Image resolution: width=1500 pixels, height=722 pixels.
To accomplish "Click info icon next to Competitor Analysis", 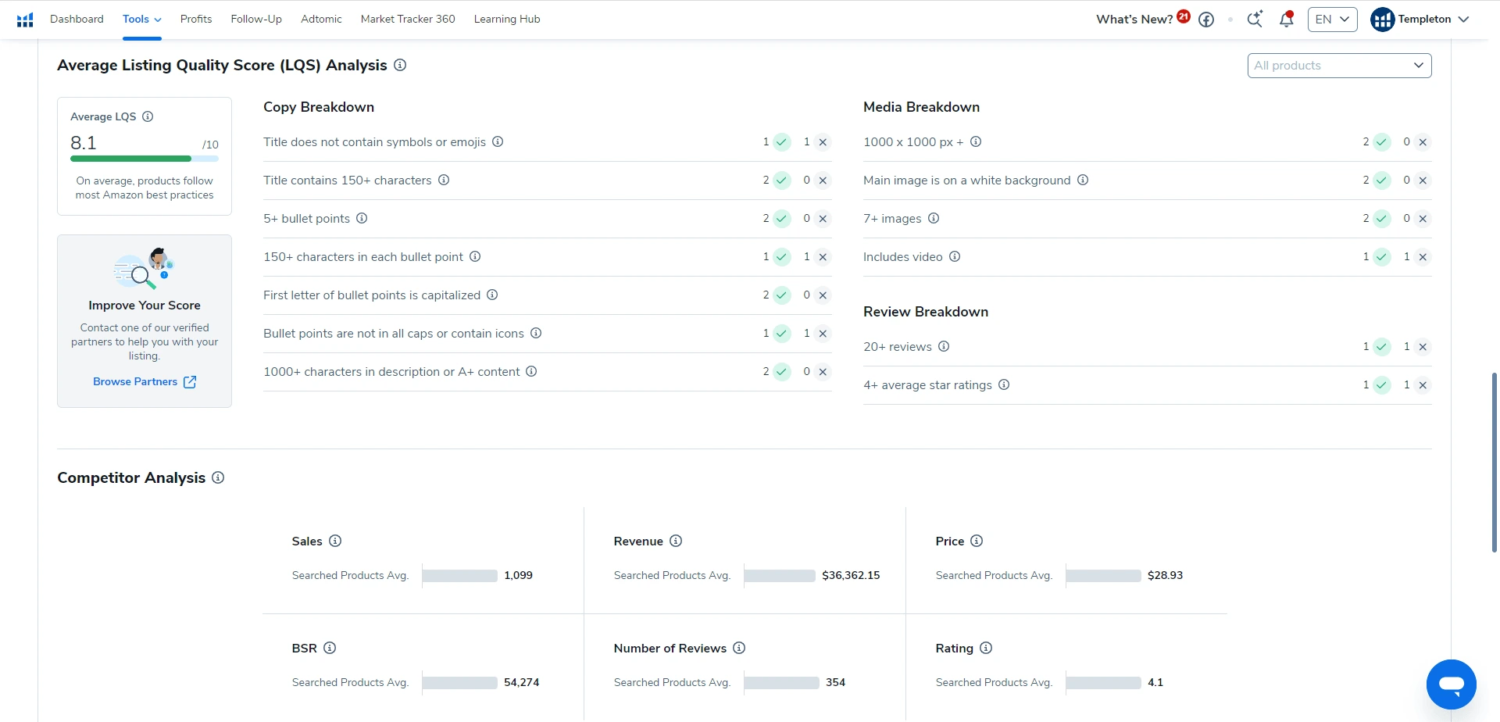I will (218, 477).
